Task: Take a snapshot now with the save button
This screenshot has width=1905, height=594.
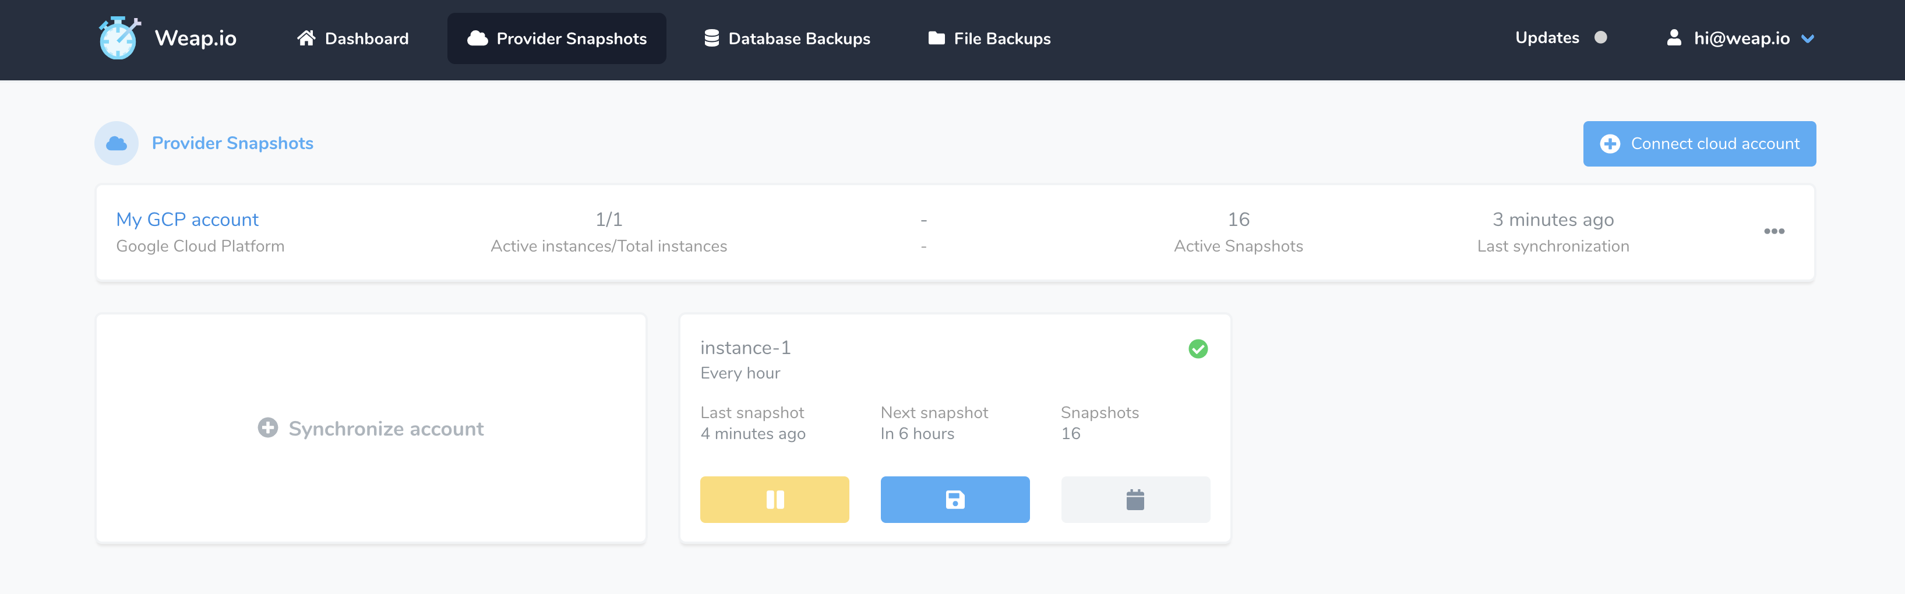Action: pyautogui.click(x=955, y=500)
